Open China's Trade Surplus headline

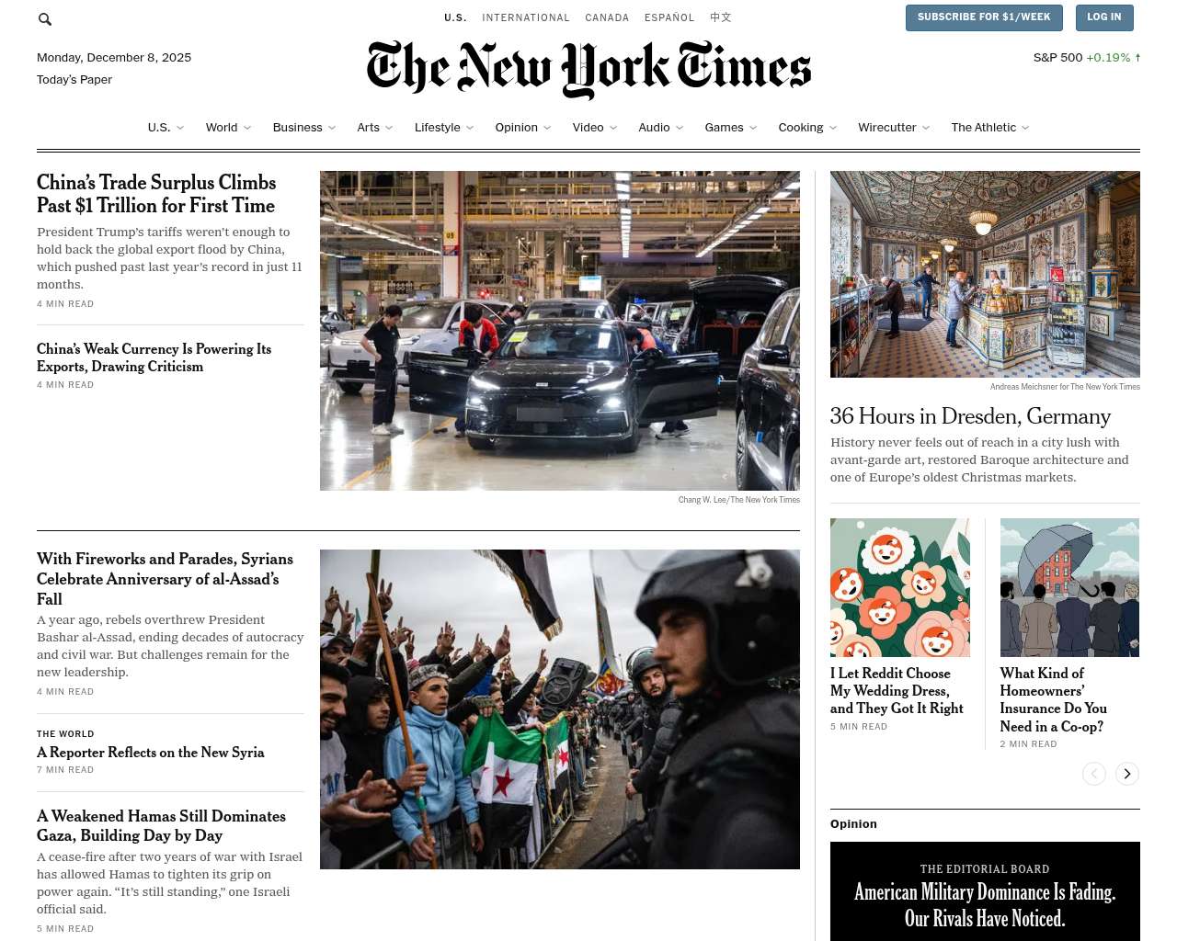click(156, 194)
